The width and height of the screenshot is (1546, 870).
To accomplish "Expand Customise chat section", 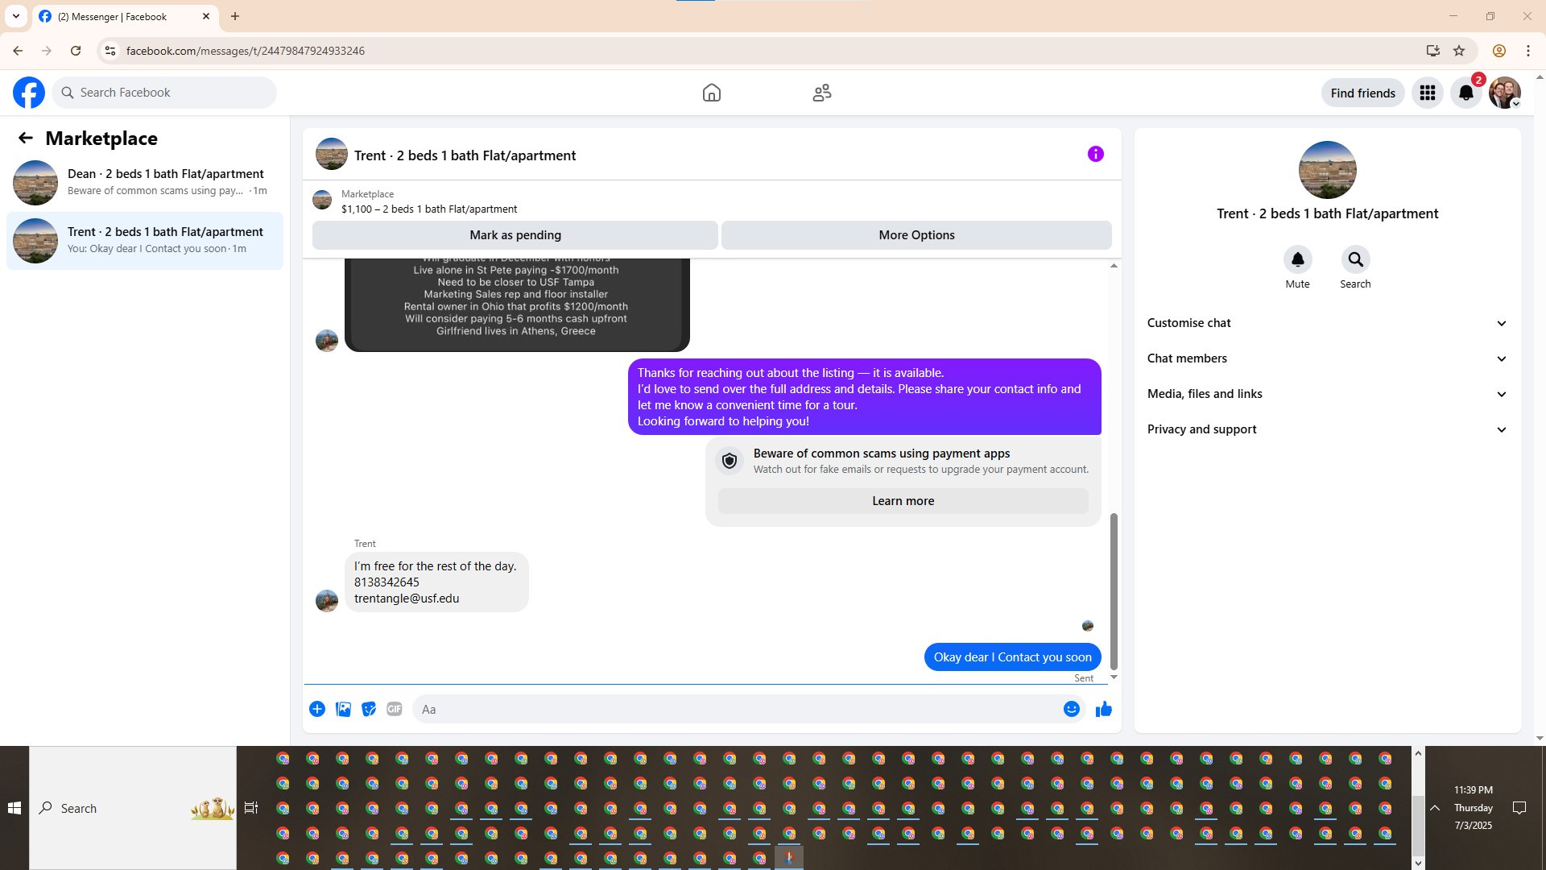I will point(1327,323).
